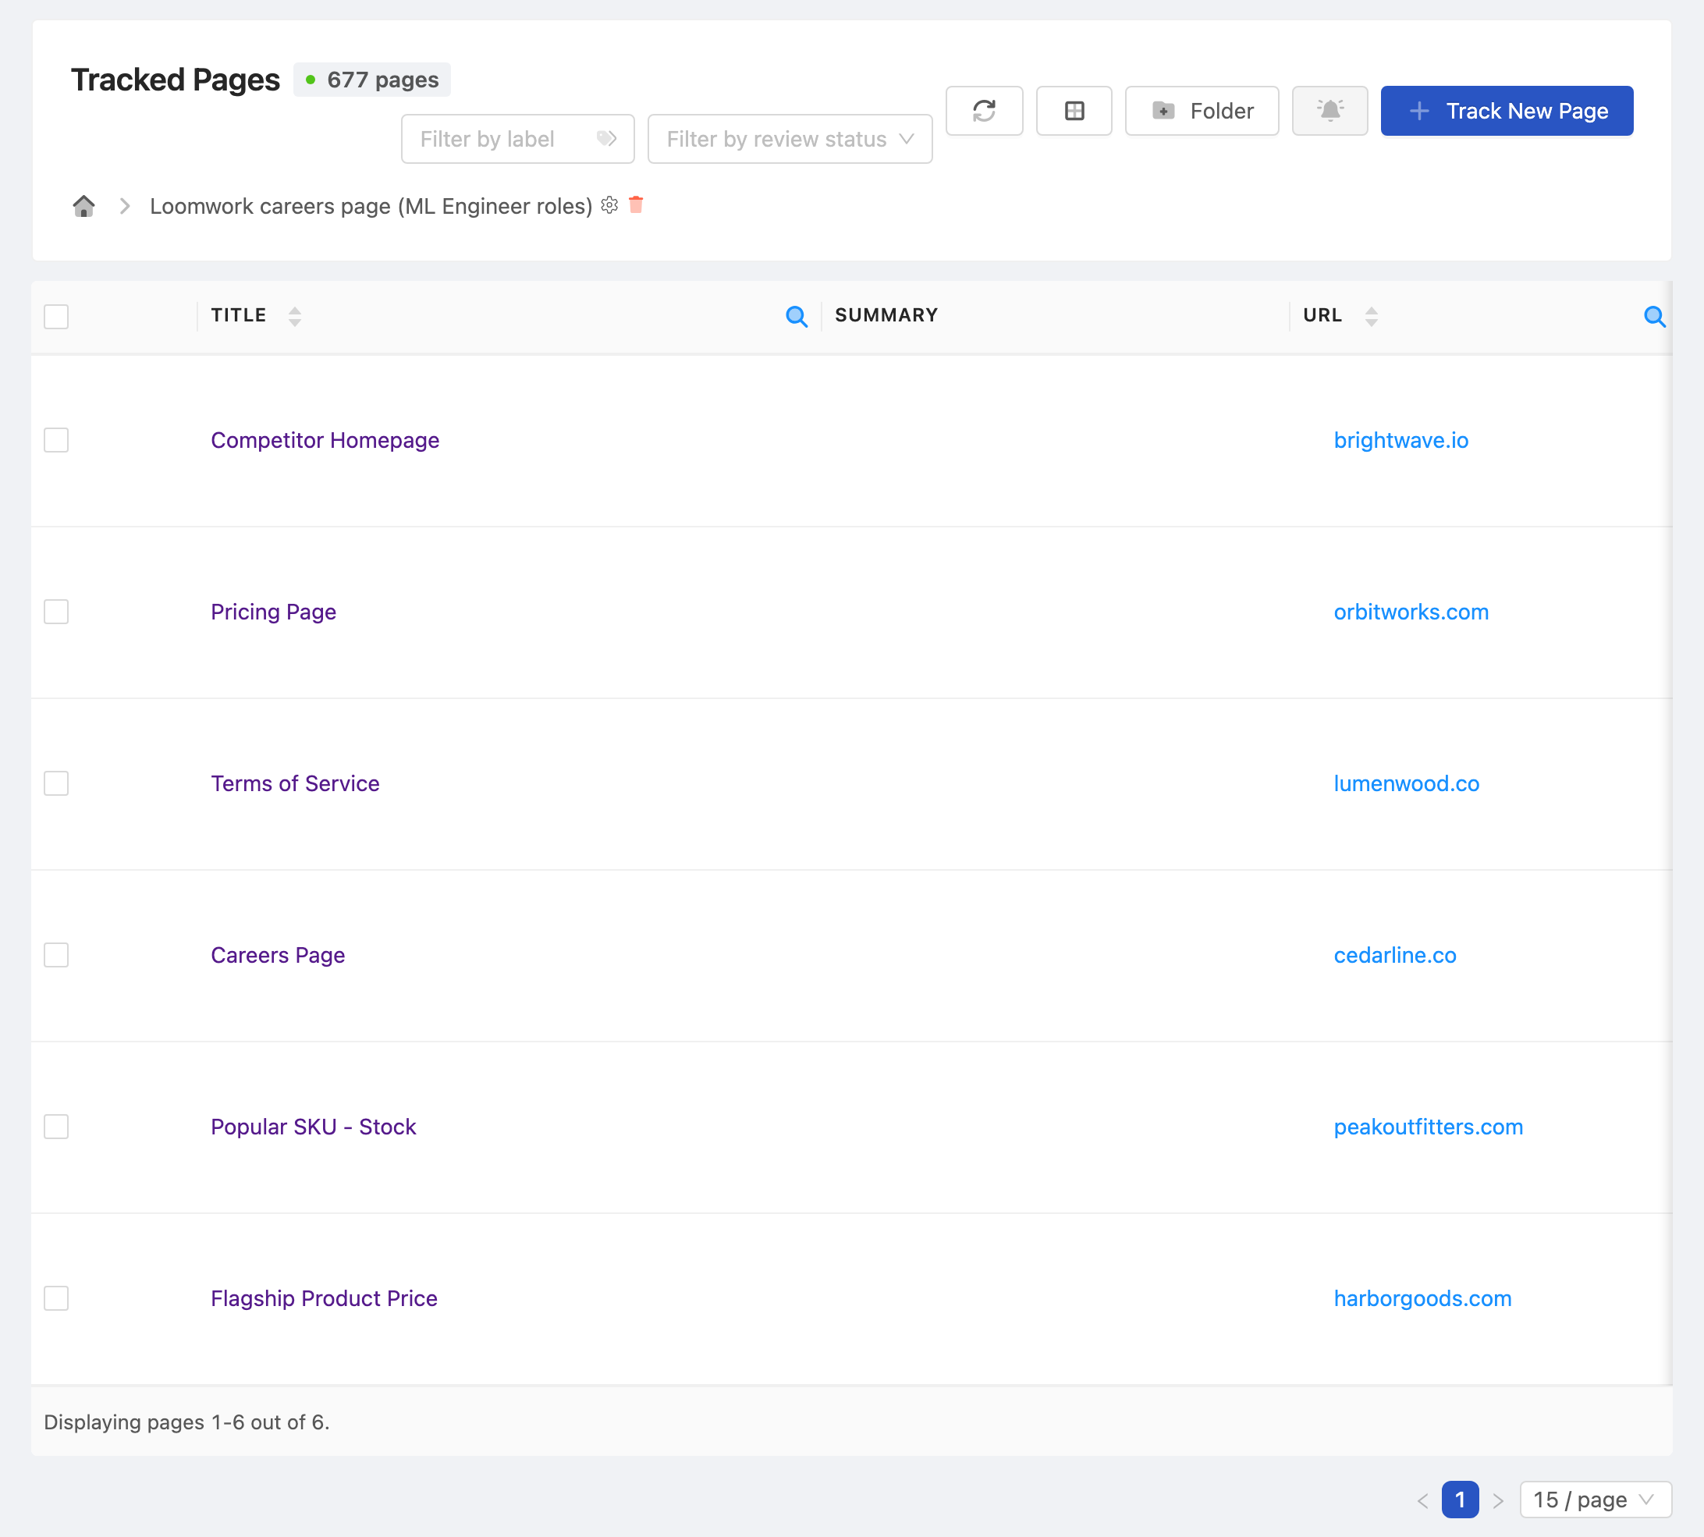Delete folder using red trash icon
Image resolution: width=1704 pixels, height=1537 pixels.
637,204
